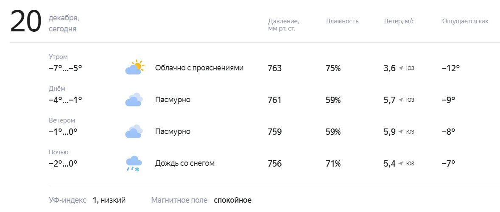This screenshot has width=500, height=212.
Task: Click the overcast cloud icon for evening
Action: [x=134, y=131]
